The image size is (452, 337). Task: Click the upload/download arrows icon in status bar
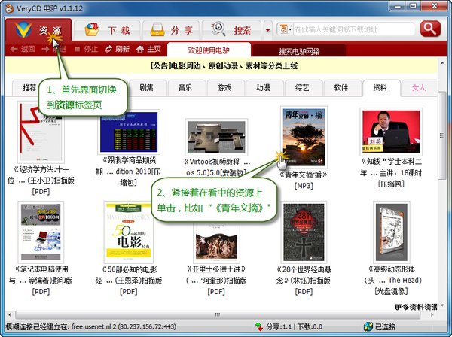click(x=259, y=326)
